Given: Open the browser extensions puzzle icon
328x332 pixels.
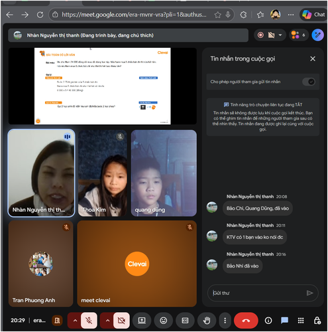Looking at the screenshot, I should click(243, 15).
